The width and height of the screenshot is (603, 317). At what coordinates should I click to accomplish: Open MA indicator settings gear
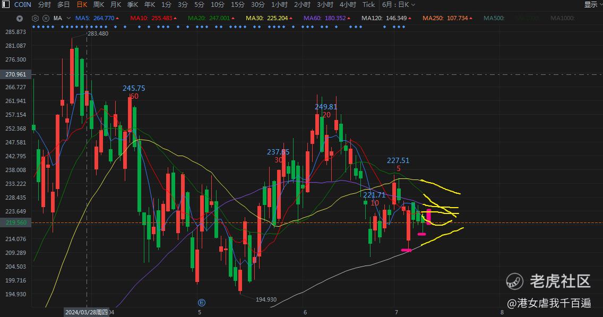click(35, 18)
